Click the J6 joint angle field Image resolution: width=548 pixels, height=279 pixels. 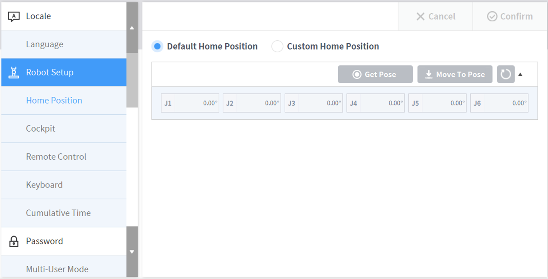(506, 103)
